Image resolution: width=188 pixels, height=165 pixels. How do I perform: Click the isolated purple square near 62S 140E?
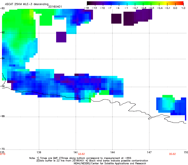coord(61,37)
